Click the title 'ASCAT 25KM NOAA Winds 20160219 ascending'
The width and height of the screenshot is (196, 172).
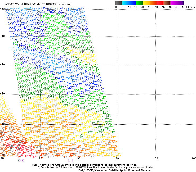pos(38,4)
